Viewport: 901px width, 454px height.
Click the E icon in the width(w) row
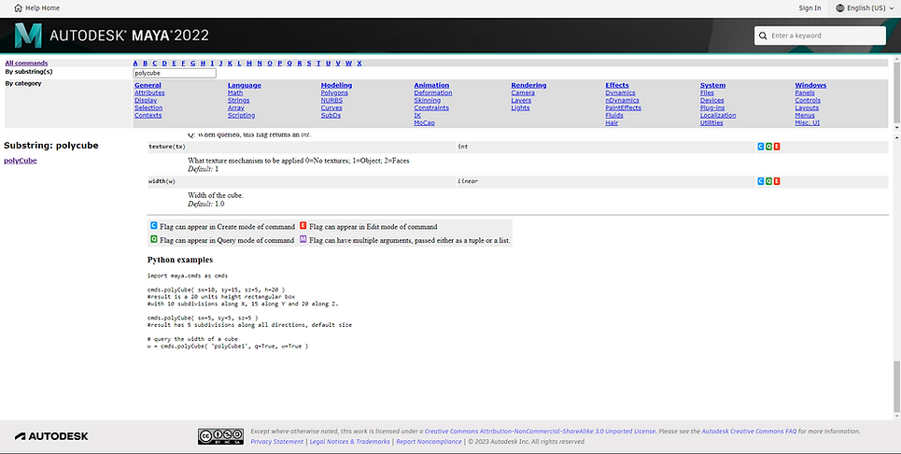coord(776,181)
